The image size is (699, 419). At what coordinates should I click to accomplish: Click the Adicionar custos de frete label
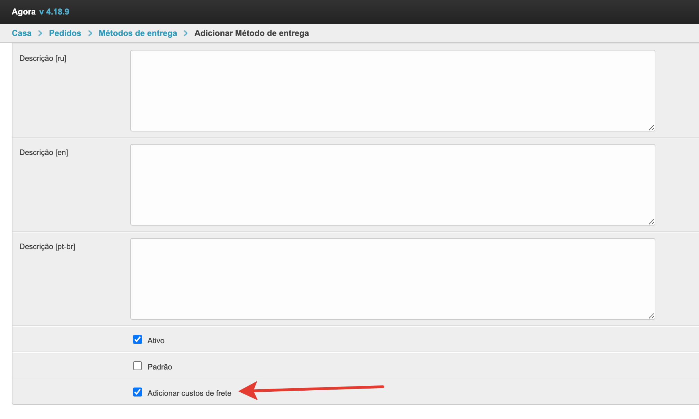coord(189,393)
